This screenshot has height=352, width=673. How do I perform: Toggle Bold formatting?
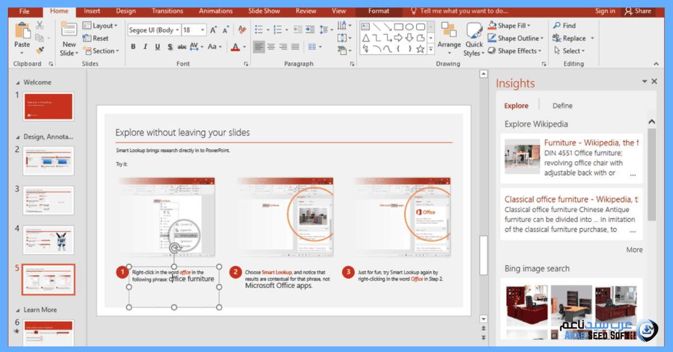pos(133,47)
